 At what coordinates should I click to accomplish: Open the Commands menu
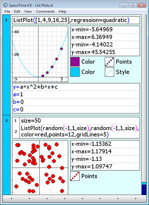point(45,11)
